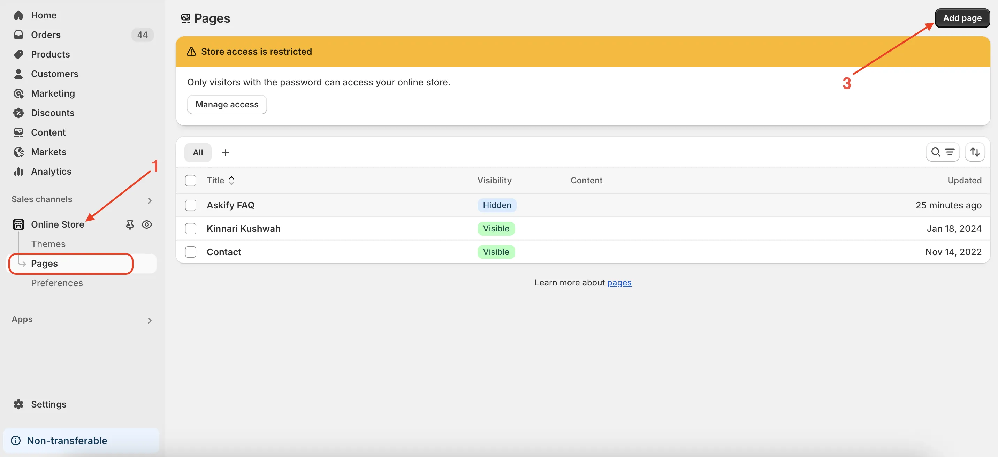998x457 pixels.
Task: Click the sort arrows button
Action: point(974,152)
